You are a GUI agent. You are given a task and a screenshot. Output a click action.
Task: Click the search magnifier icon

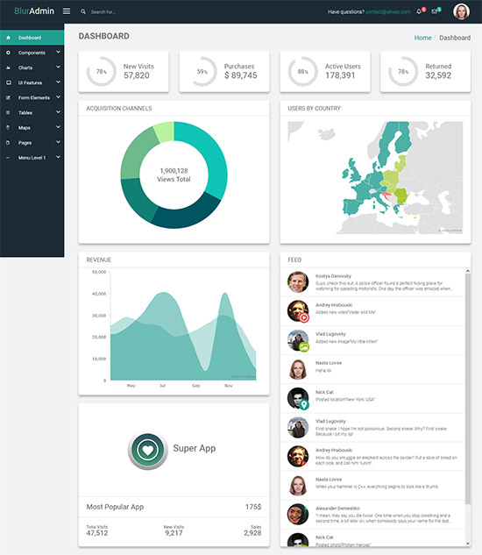[x=82, y=11]
